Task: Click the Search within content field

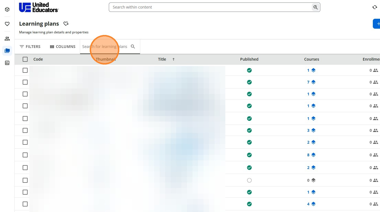Action: click(x=214, y=7)
